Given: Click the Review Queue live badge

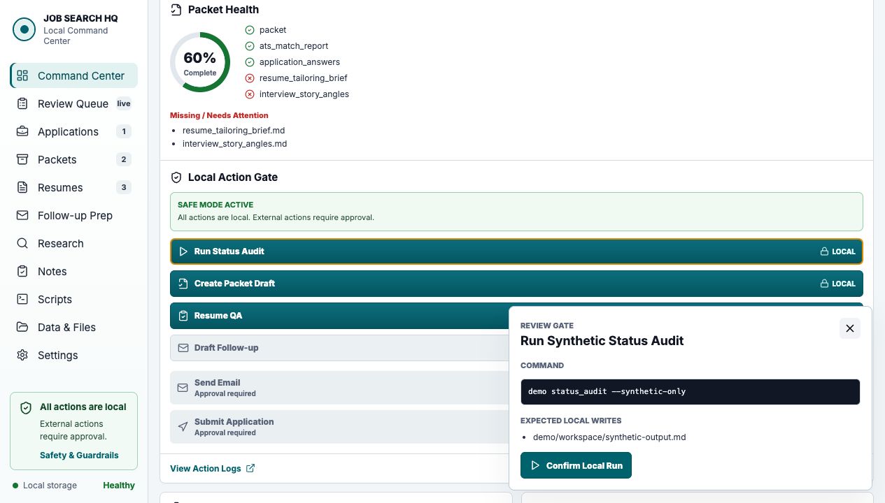Looking at the screenshot, I should click(x=124, y=103).
